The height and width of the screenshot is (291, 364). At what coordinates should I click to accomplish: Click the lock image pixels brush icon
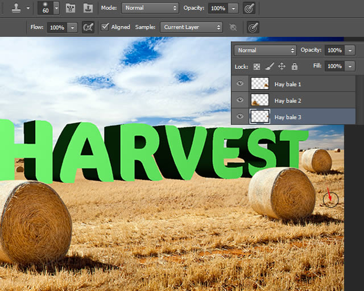(x=269, y=66)
